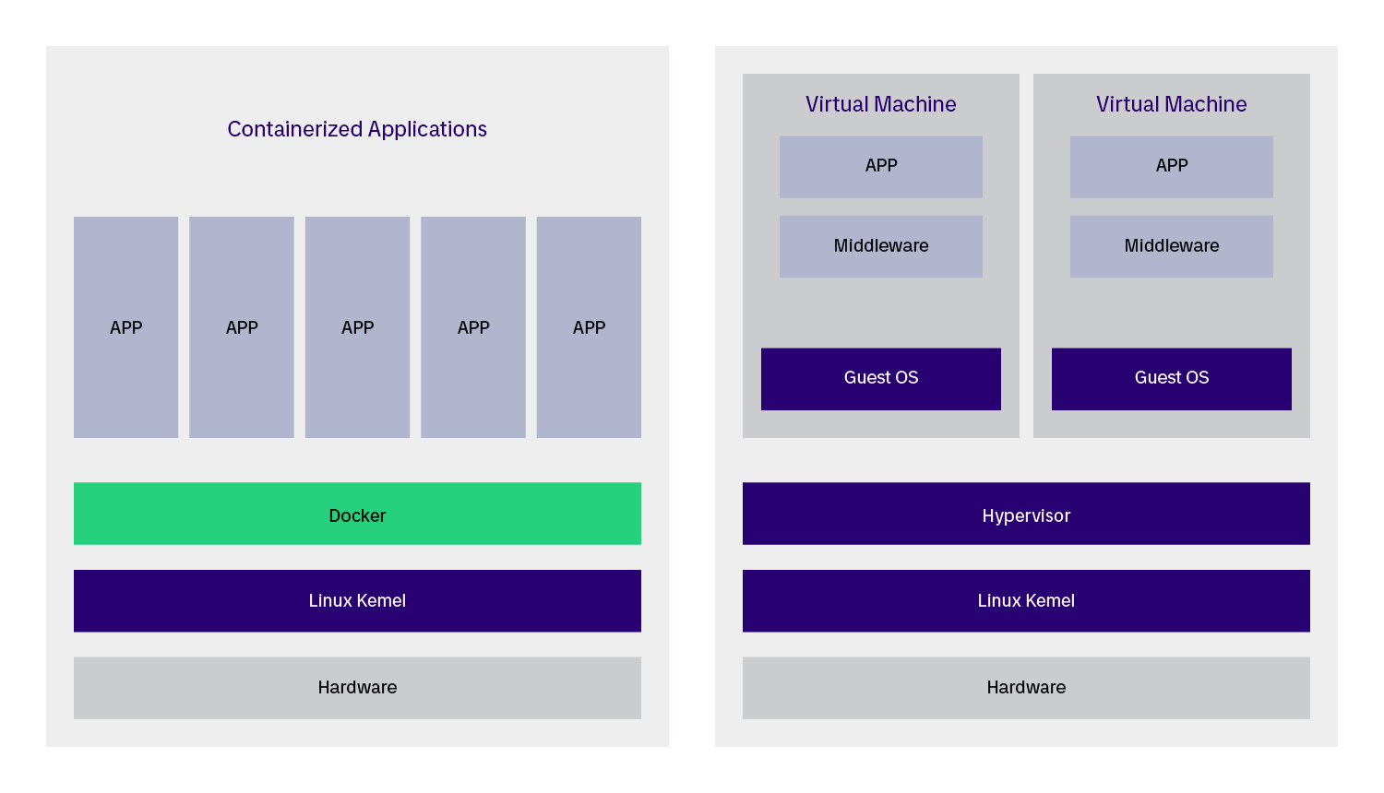Click Hardware block in the hypervisor stack
Viewport: 1384px width, 793px height.
(x=1026, y=687)
